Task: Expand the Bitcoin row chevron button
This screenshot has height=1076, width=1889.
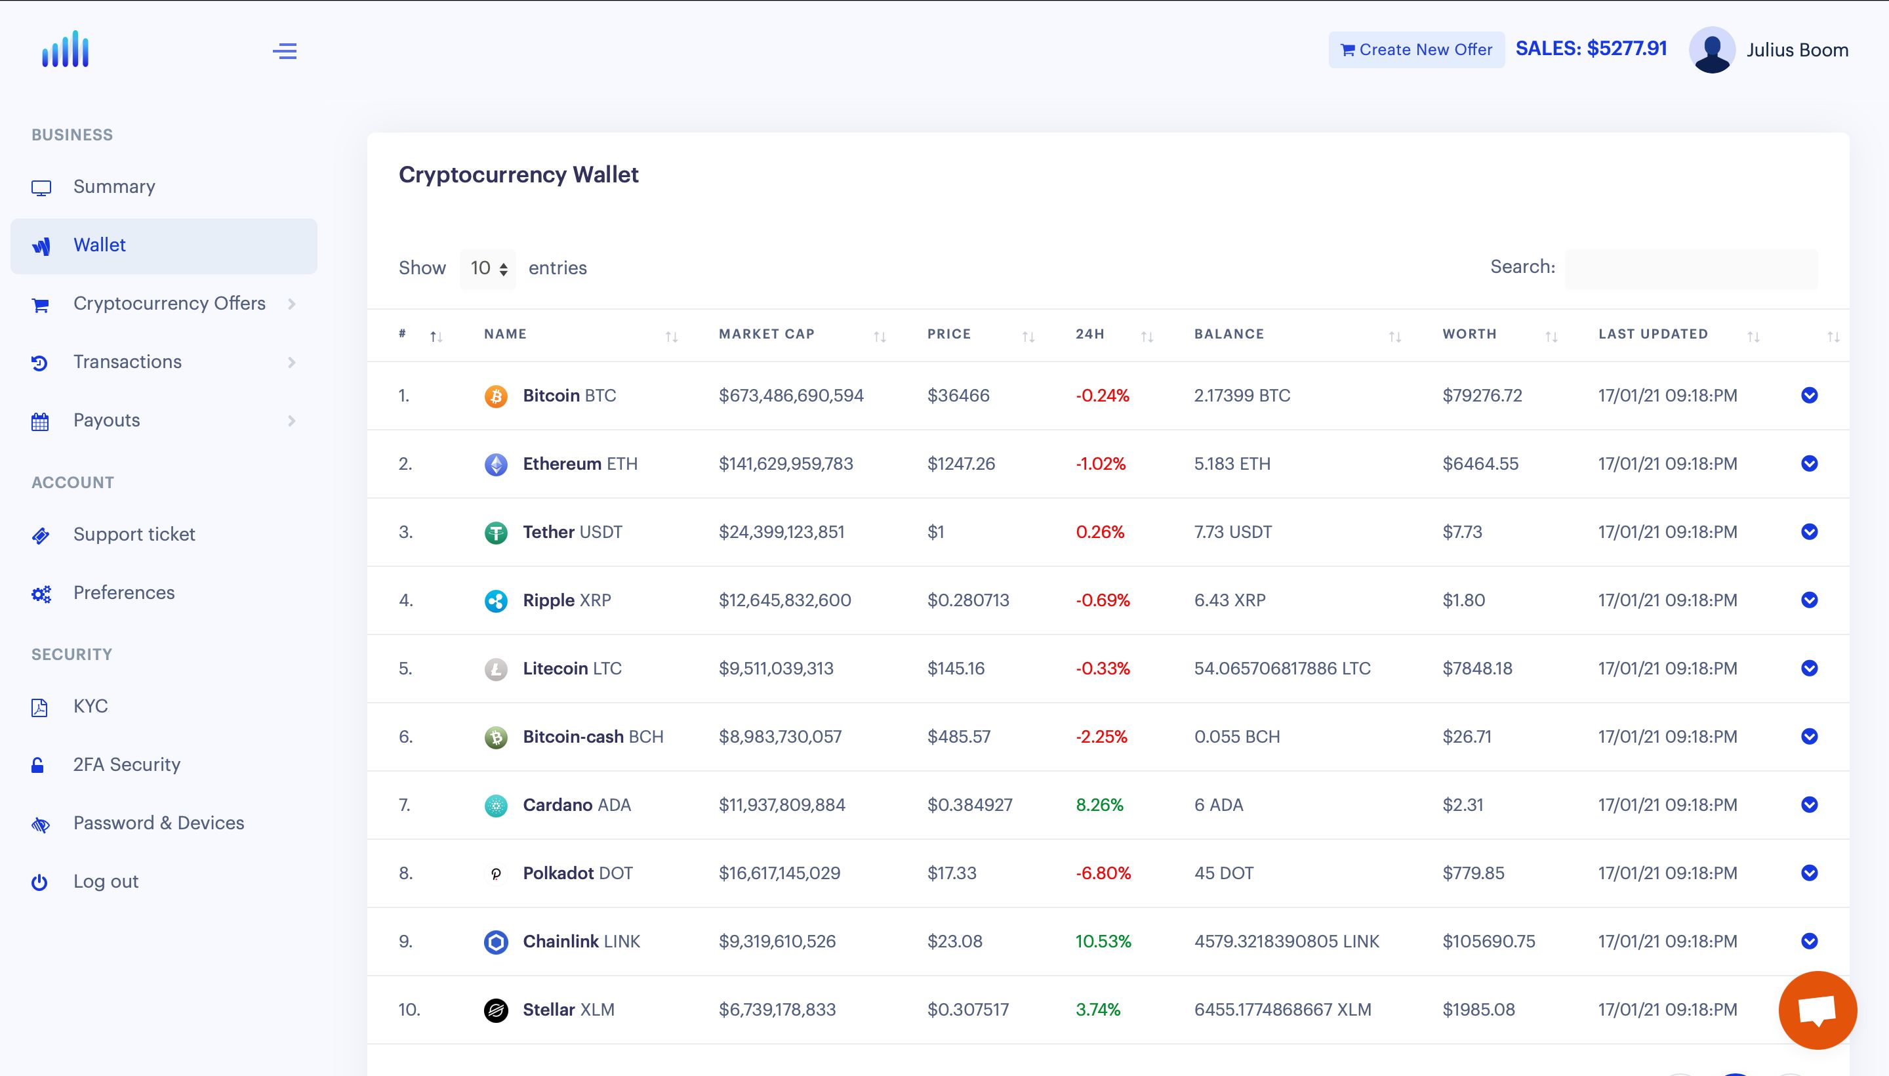Action: pyautogui.click(x=1808, y=396)
